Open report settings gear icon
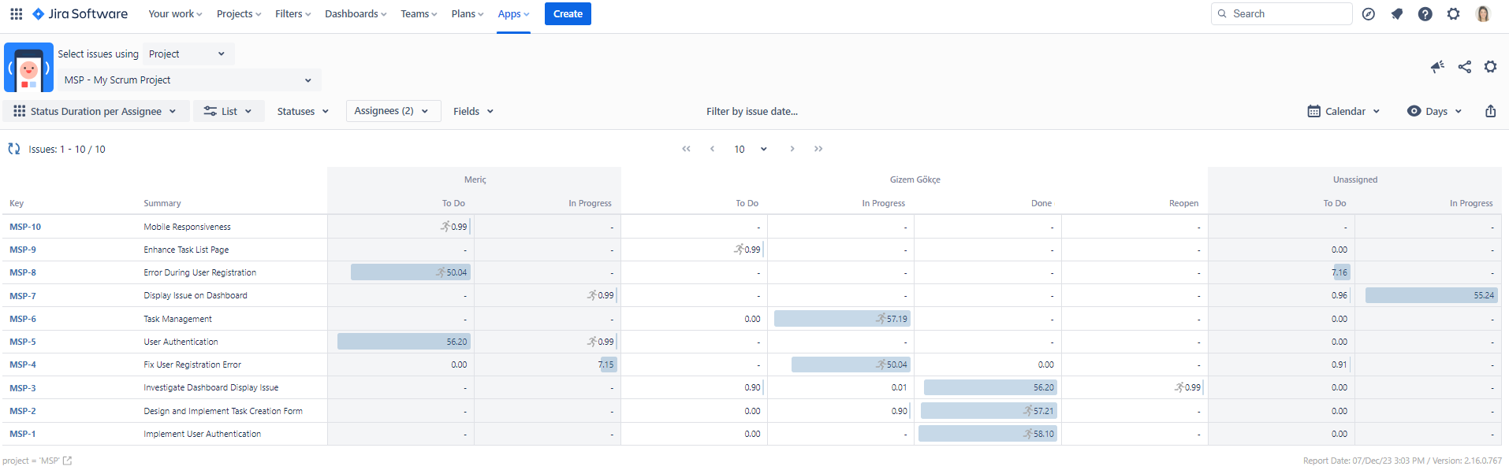Image resolution: width=1509 pixels, height=470 pixels. click(1490, 67)
